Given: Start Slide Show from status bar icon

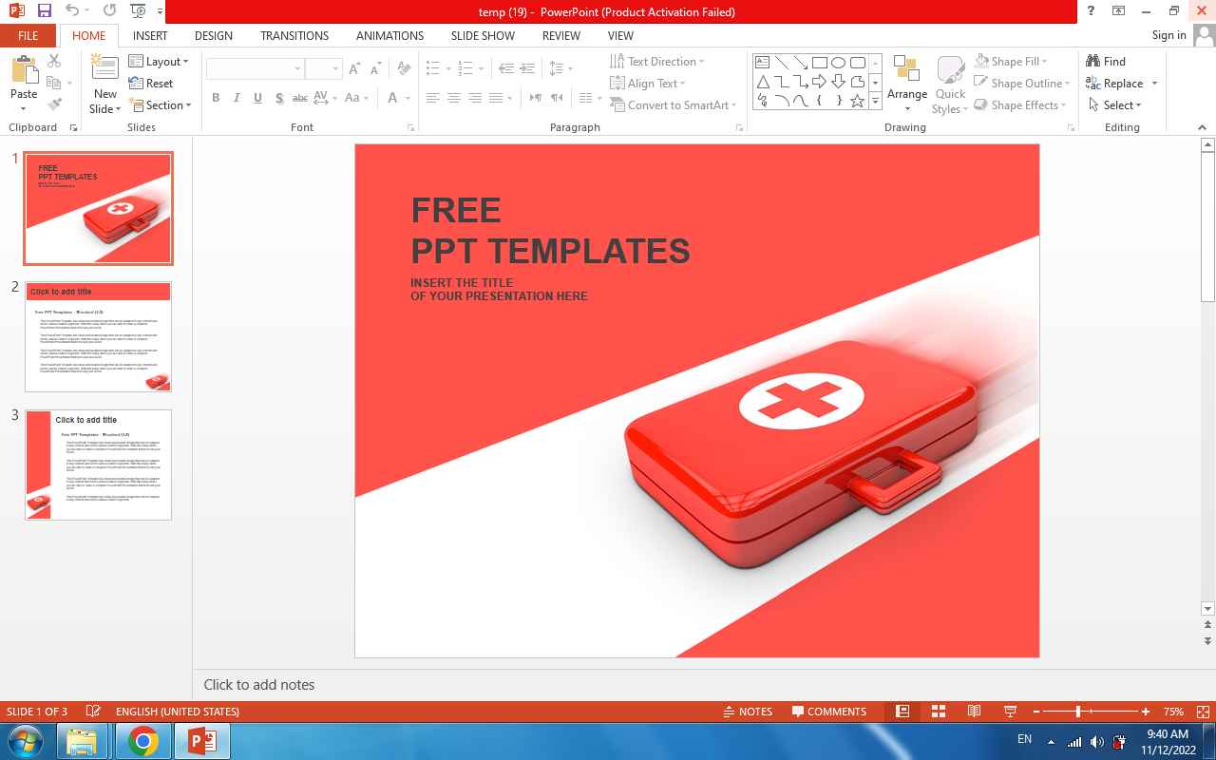Looking at the screenshot, I should click(x=1010, y=712).
